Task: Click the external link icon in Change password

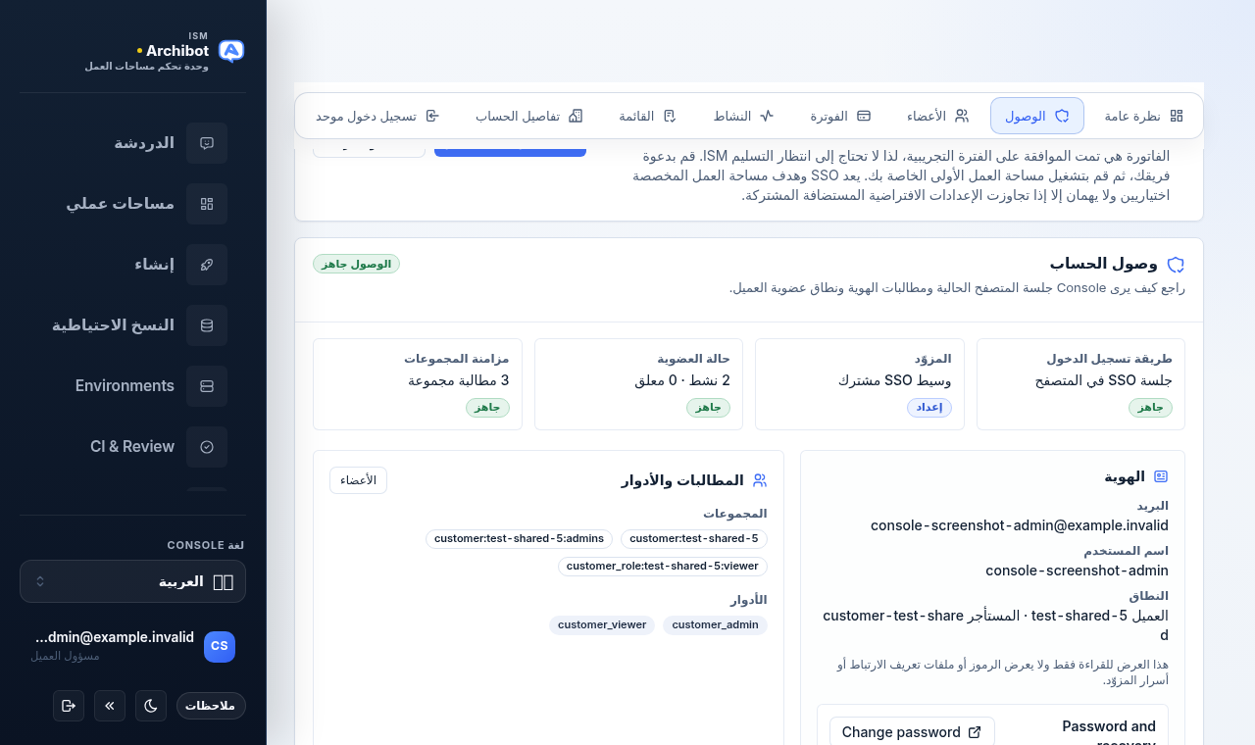Action: click(x=975, y=732)
